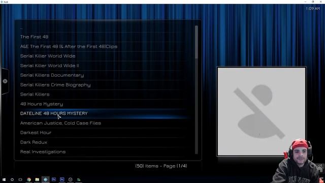Click the clock showing 1:09 AM
The image size is (325, 183).
click(313, 9)
